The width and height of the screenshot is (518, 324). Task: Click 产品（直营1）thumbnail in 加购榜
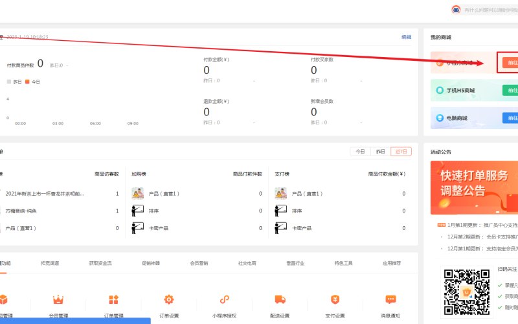(137, 193)
